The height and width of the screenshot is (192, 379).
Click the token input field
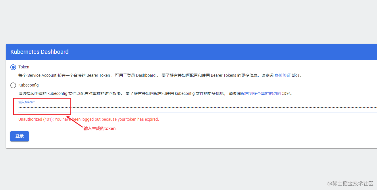pyautogui.click(x=197, y=107)
